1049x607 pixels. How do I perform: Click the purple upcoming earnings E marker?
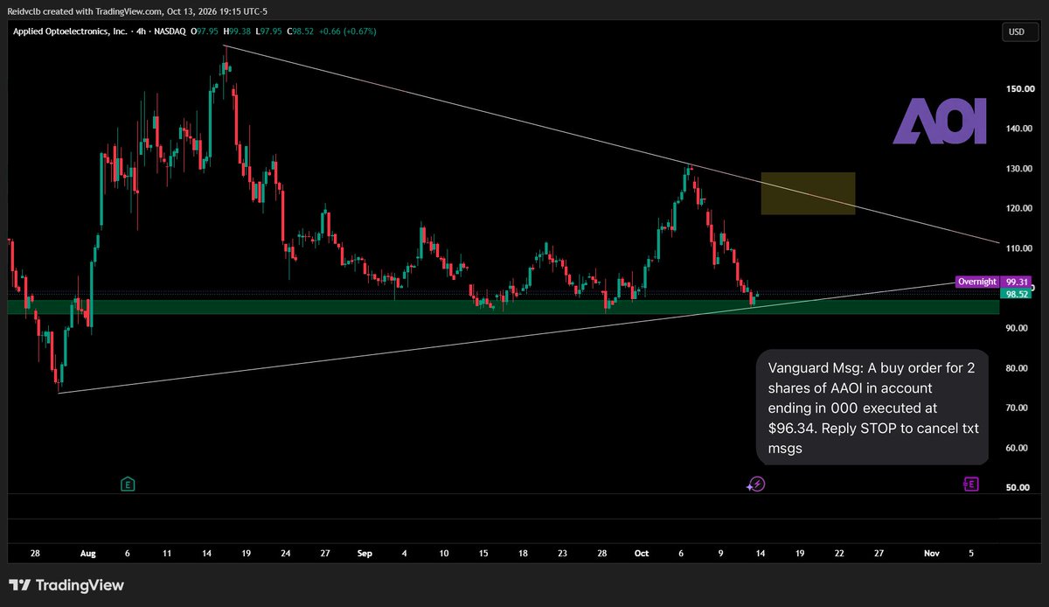(x=969, y=483)
